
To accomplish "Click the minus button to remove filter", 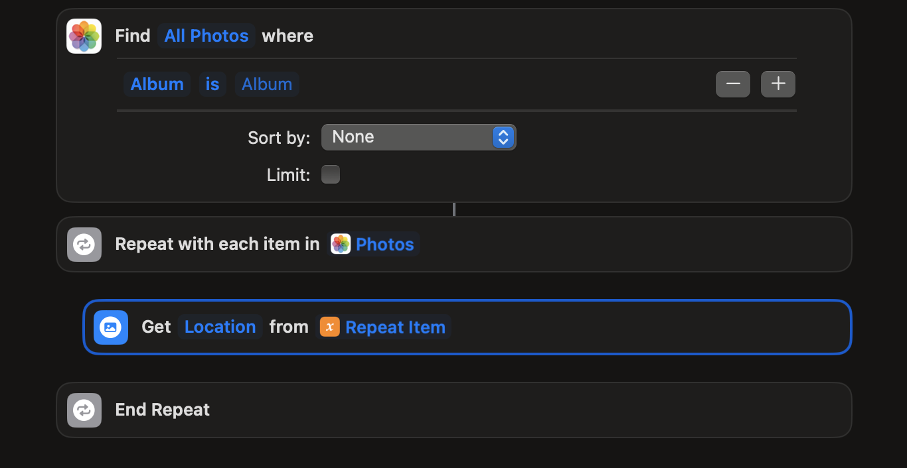I will point(733,84).
